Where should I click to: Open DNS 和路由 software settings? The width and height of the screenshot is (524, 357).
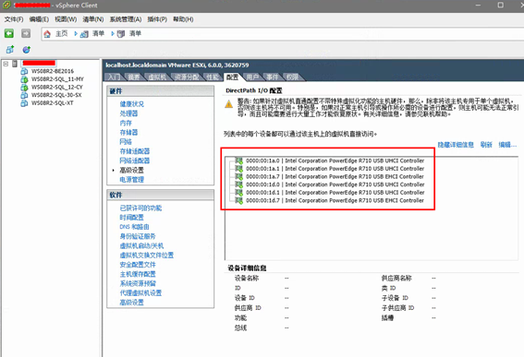pos(134,227)
